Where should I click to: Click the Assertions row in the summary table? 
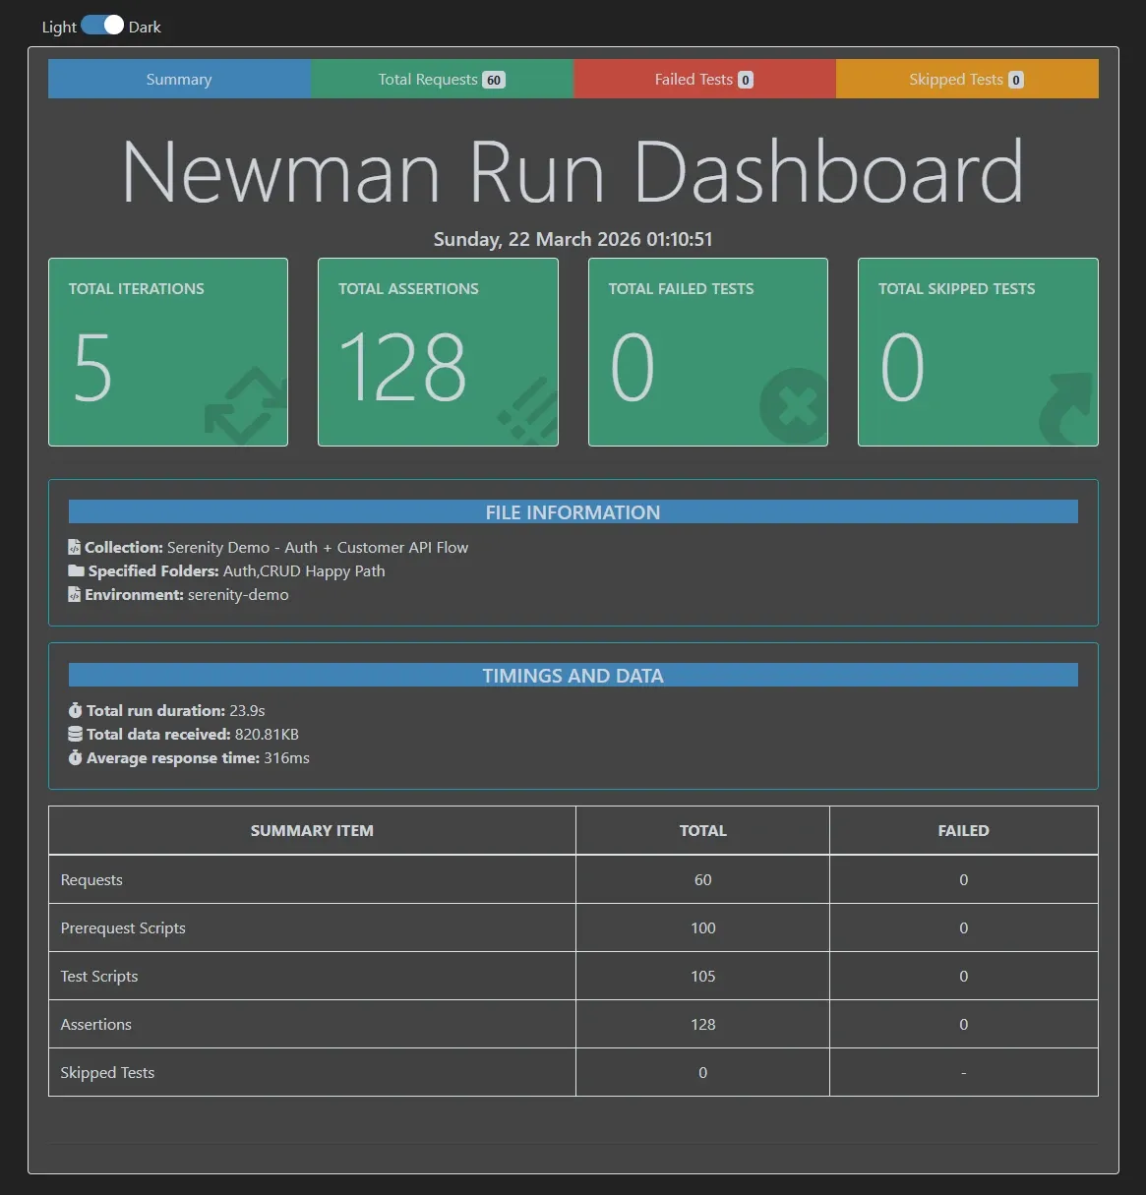click(312, 1024)
